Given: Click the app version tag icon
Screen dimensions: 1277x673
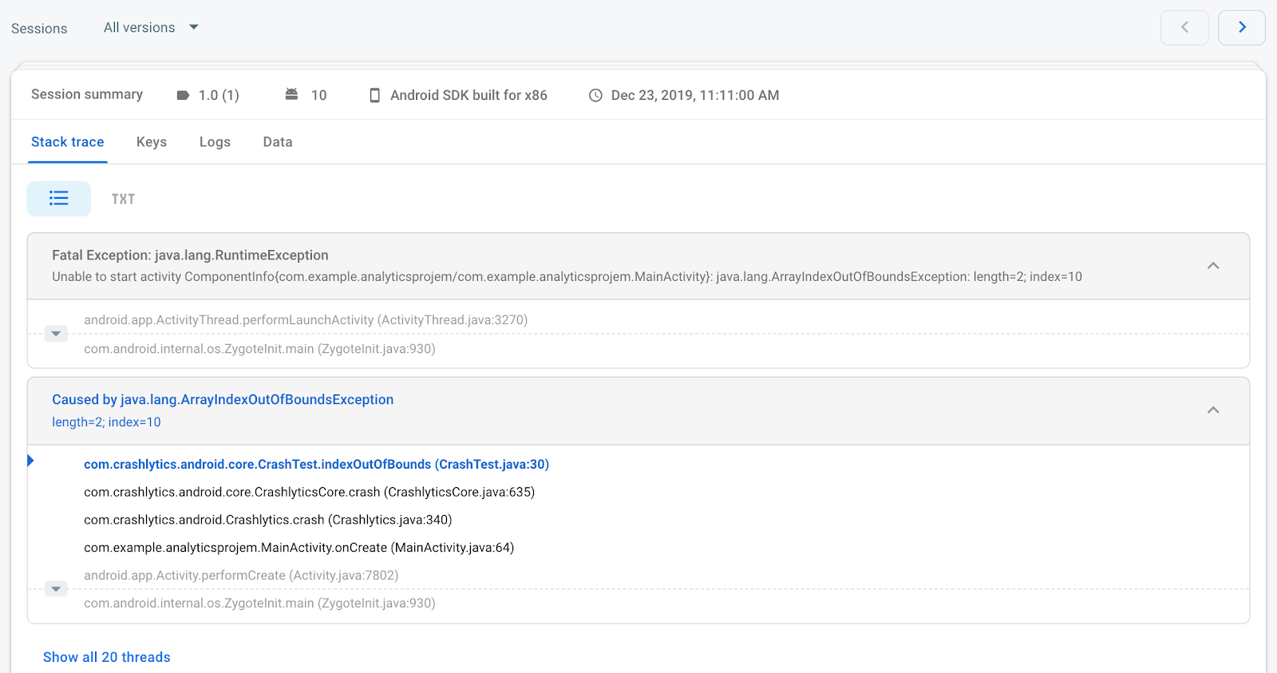Looking at the screenshot, I should [x=183, y=95].
